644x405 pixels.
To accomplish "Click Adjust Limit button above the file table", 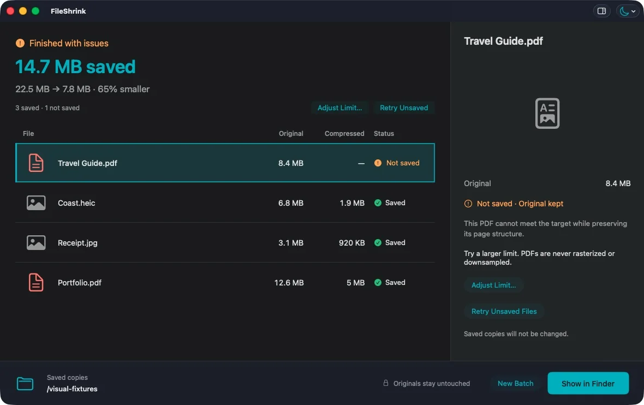I will (339, 108).
